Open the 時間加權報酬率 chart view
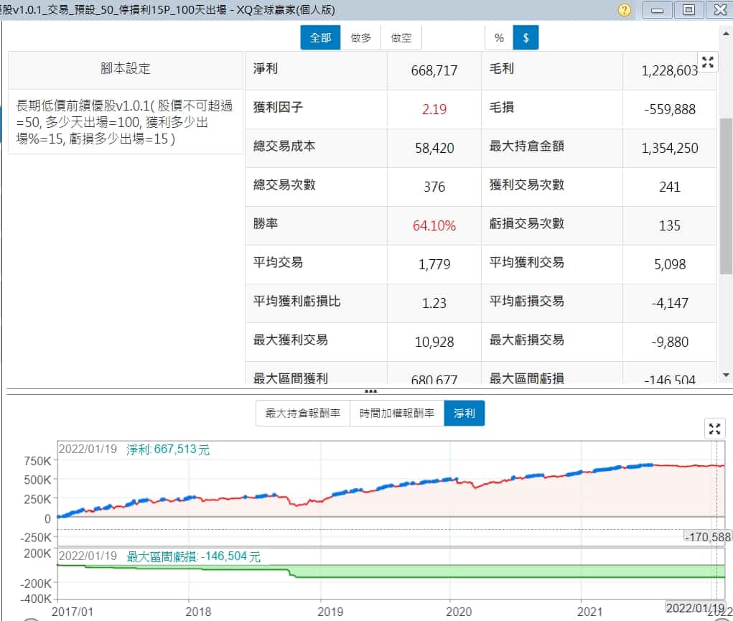733x621 pixels. (396, 414)
